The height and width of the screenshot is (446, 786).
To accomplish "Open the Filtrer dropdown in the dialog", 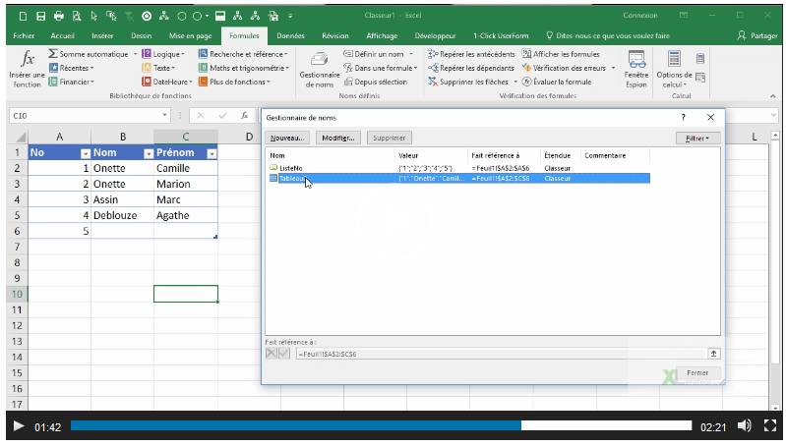I will (x=697, y=138).
